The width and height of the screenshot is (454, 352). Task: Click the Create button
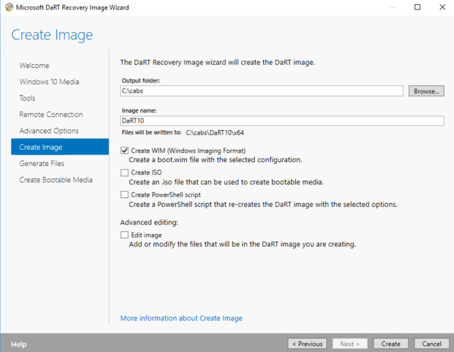391,344
